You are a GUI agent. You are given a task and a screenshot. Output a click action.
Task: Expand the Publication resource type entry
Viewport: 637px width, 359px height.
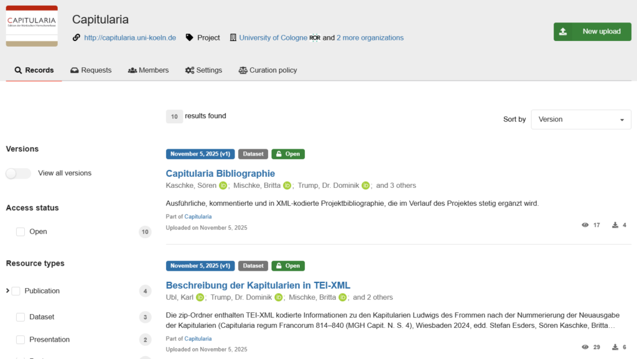[8, 291]
